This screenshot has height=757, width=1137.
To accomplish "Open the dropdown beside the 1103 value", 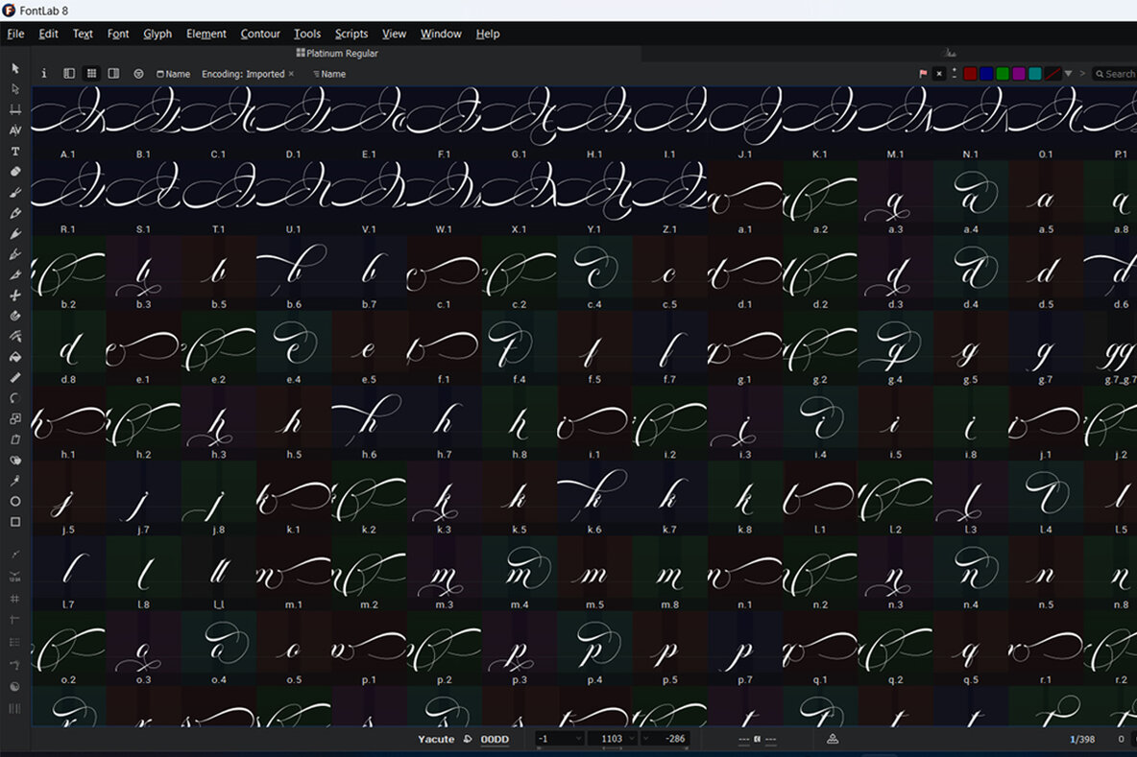I will click(631, 739).
